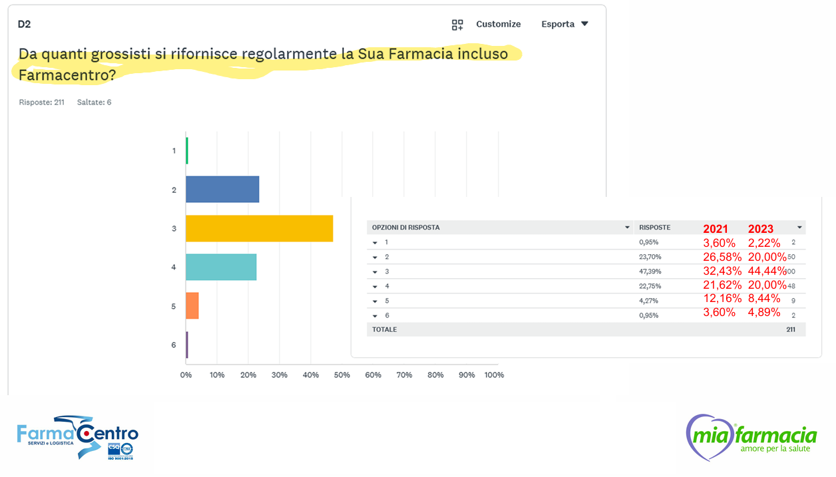836x477 pixels.
Task: Click the yellow bar for option 3
Action: (259, 228)
